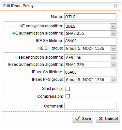This screenshot has height=130, width=122.
Task: Save the IPsec policy changes
Action: tap(83, 119)
